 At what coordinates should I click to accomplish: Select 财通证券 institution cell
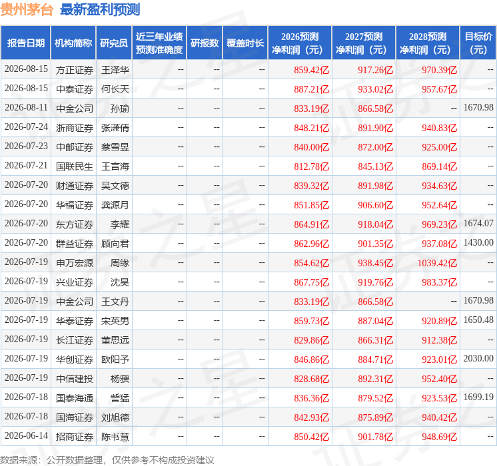tap(75, 186)
